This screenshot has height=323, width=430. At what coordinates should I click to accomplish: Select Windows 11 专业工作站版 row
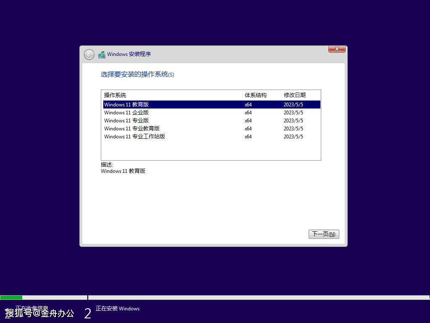tap(212, 137)
